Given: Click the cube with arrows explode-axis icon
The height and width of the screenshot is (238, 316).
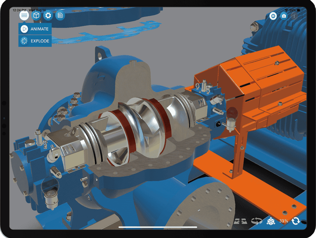Looking at the screenshot, I should 270,221.
